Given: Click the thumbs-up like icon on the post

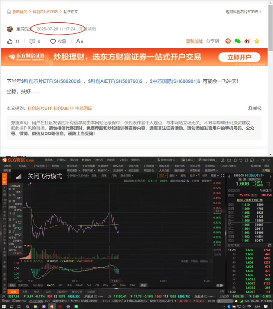Looking at the screenshot, I should point(10,41).
